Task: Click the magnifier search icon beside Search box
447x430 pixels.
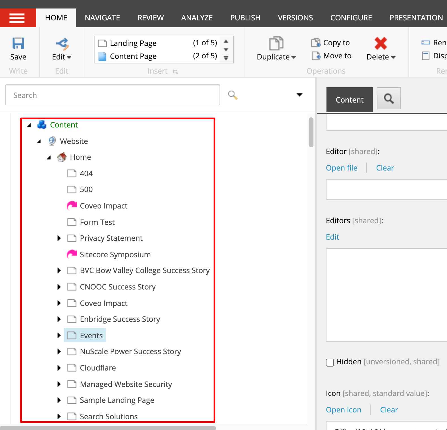Action: click(x=233, y=95)
